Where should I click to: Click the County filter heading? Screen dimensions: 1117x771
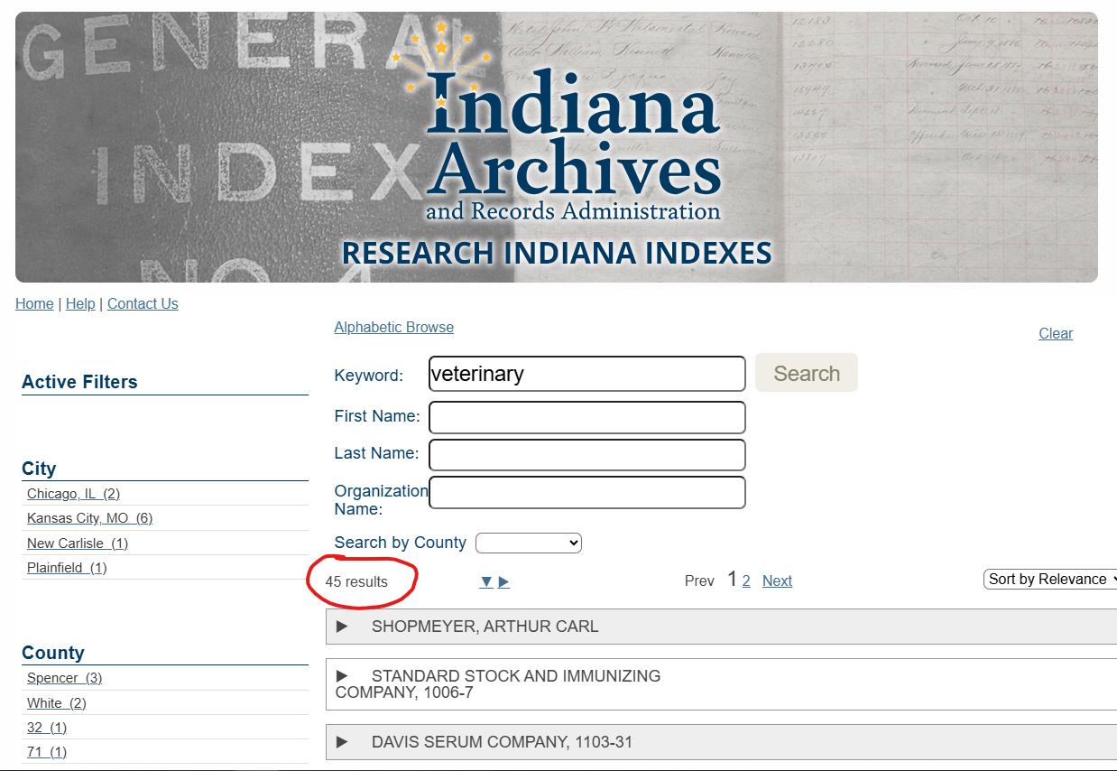[x=53, y=653]
